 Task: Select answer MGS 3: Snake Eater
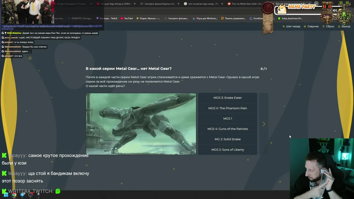[x=228, y=98]
